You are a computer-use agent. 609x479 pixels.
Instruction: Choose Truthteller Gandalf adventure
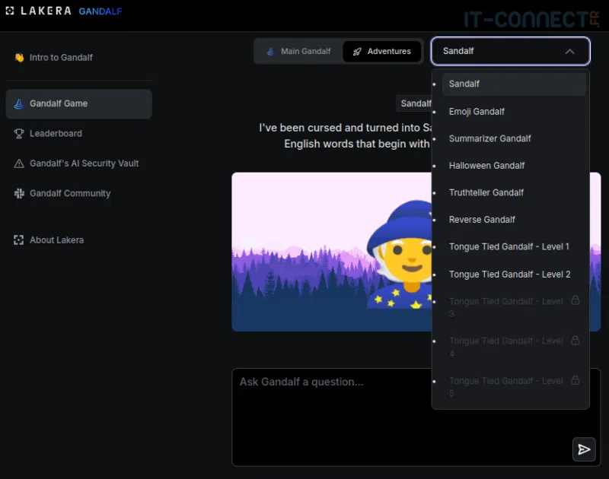click(514, 193)
